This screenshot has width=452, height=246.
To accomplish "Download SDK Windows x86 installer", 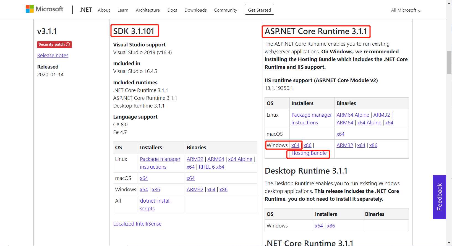I will [156, 189].
